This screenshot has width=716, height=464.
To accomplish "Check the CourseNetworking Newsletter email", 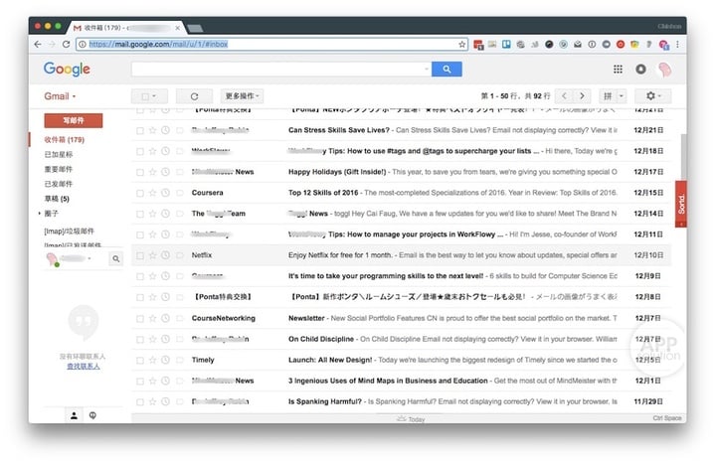I will click(x=140, y=319).
